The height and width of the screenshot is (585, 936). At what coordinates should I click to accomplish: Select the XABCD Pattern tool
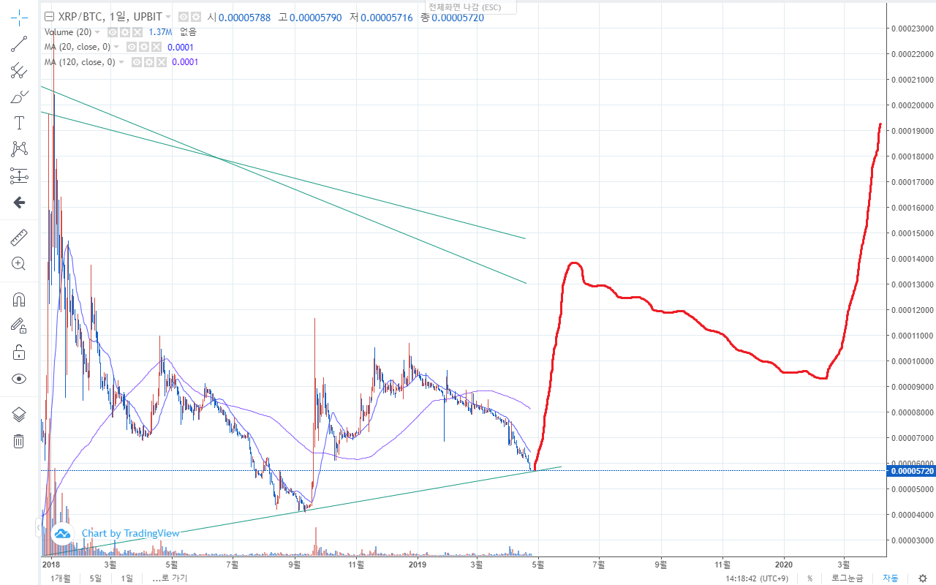coord(19,149)
